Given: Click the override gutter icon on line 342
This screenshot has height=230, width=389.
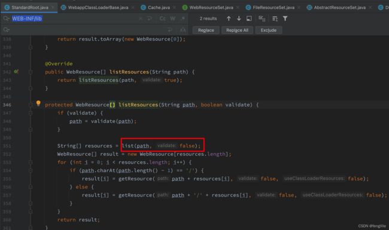Looking at the screenshot, I should pyautogui.click(x=16, y=72).
